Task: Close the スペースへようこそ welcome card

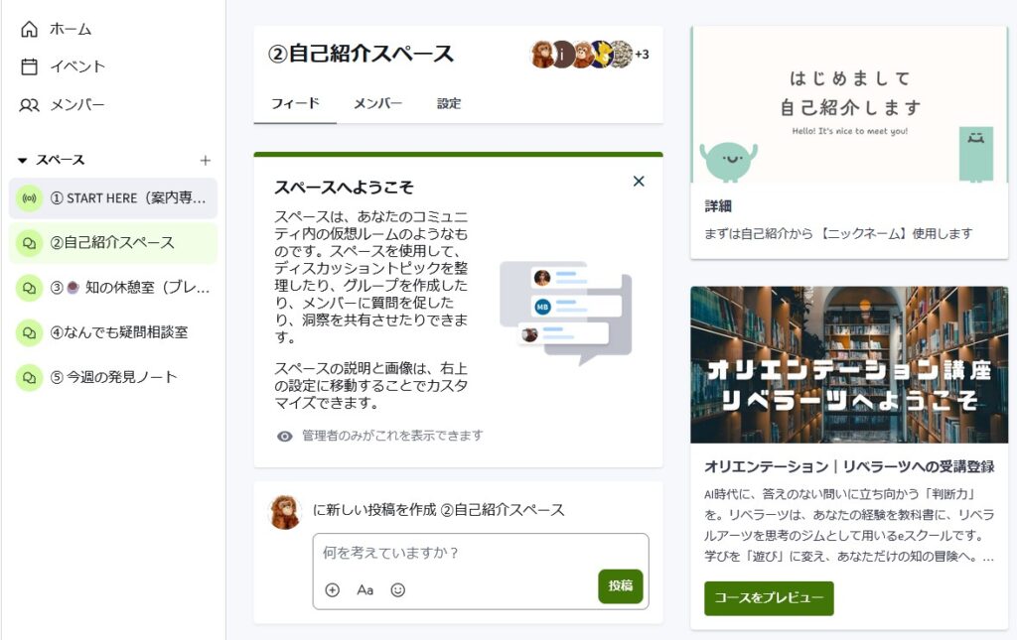Action: click(639, 181)
